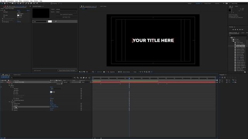Toggle Transform Opacity stopwatch in timeline
Screen dimensions: 248x139
click(x=12, y=110)
